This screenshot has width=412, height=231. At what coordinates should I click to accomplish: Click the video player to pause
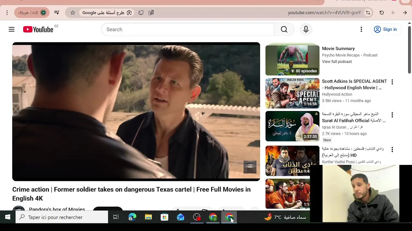point(136,112)
